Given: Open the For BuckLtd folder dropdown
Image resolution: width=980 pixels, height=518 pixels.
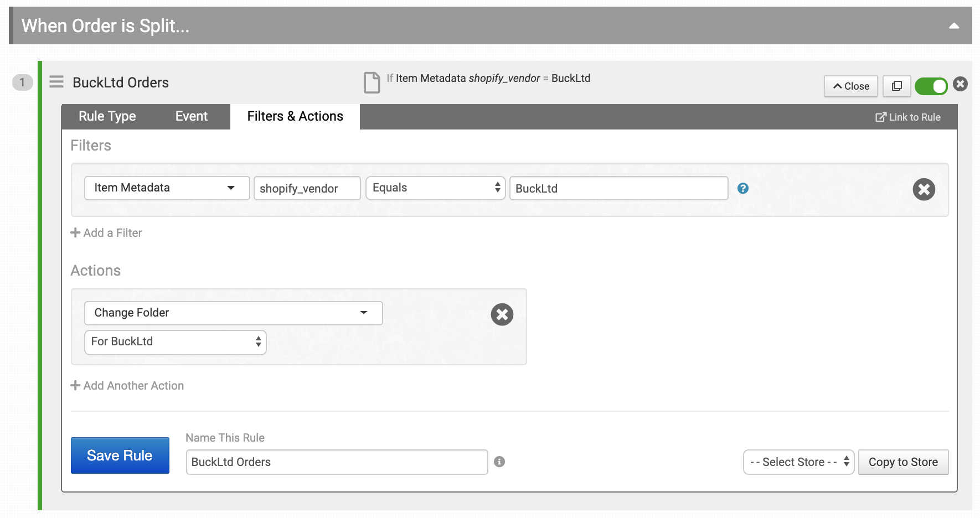Looking at the screenshot, I should 176,342.
